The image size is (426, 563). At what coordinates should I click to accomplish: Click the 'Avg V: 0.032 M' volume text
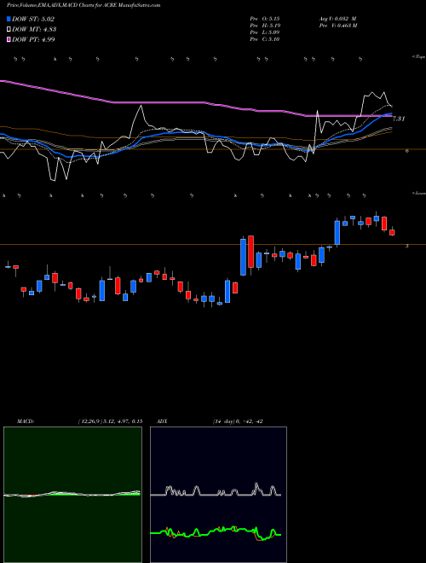(339, 18)
